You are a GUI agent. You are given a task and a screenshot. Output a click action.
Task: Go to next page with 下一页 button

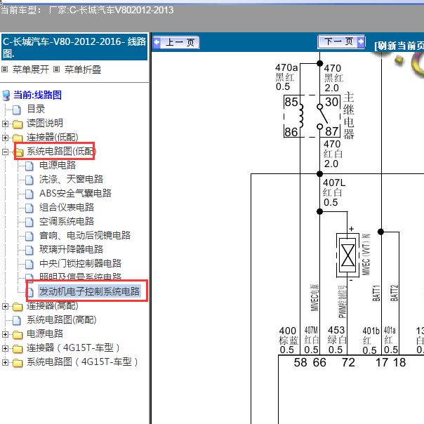(341, 41)
